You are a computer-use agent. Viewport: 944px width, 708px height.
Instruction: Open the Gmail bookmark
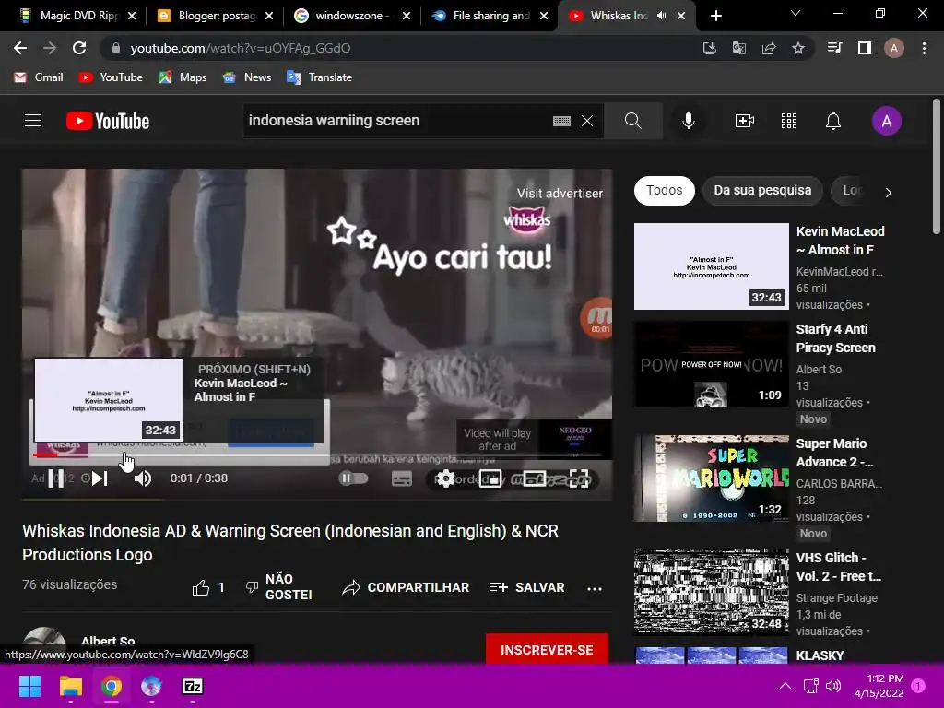pyautogui.click(x=39, y=77)
